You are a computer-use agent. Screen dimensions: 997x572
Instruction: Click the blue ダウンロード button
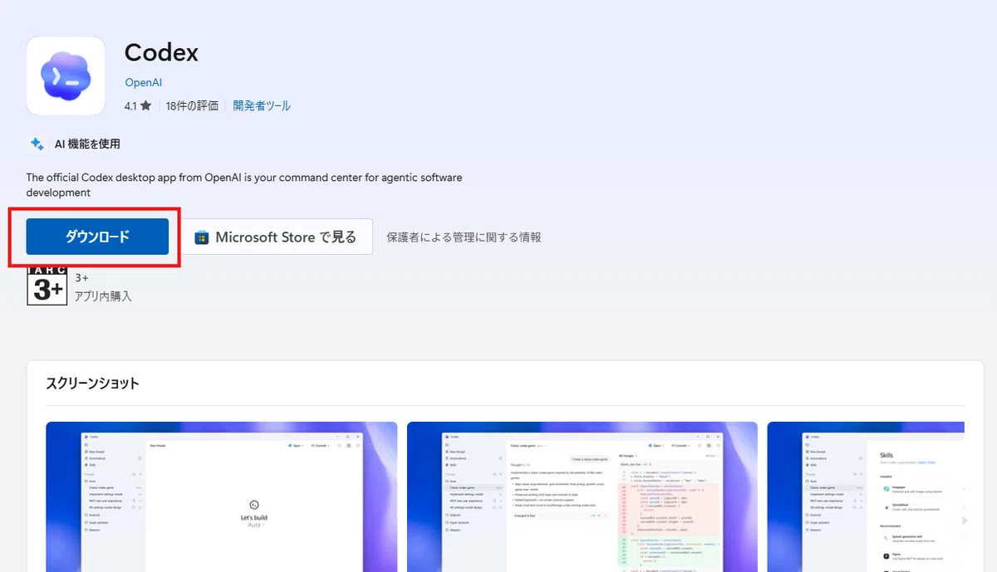(97, 237)
